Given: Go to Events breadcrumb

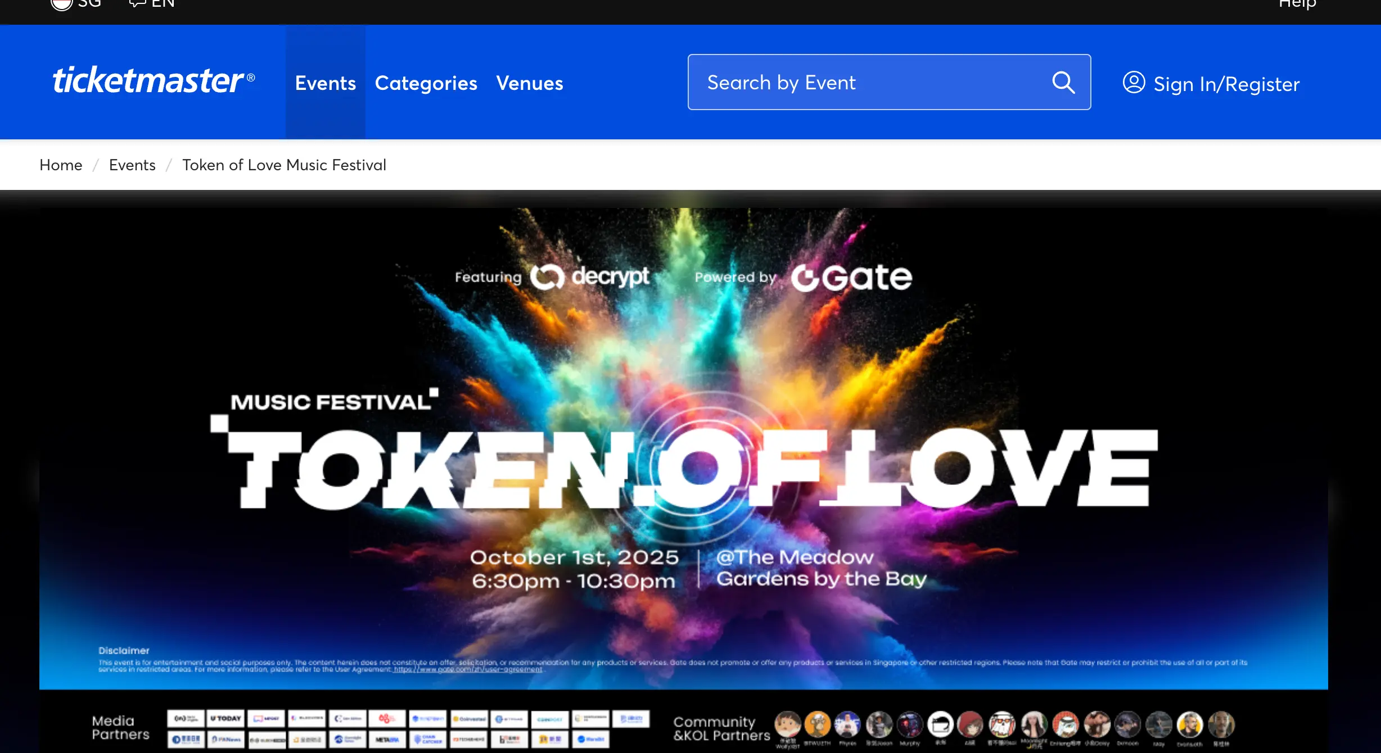Looking at the screenshot, I should (x=132, y=165).
